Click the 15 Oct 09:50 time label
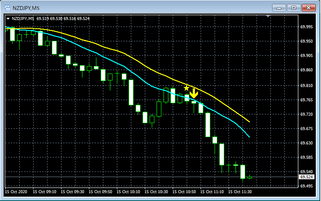This screenshot has width=321, height=201. (x=100, y=192)
